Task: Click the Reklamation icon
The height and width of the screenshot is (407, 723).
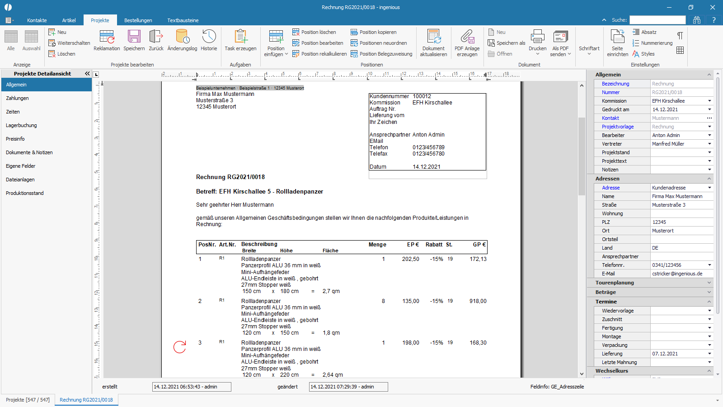Action: pyautogui.click(x=107, y=40)
